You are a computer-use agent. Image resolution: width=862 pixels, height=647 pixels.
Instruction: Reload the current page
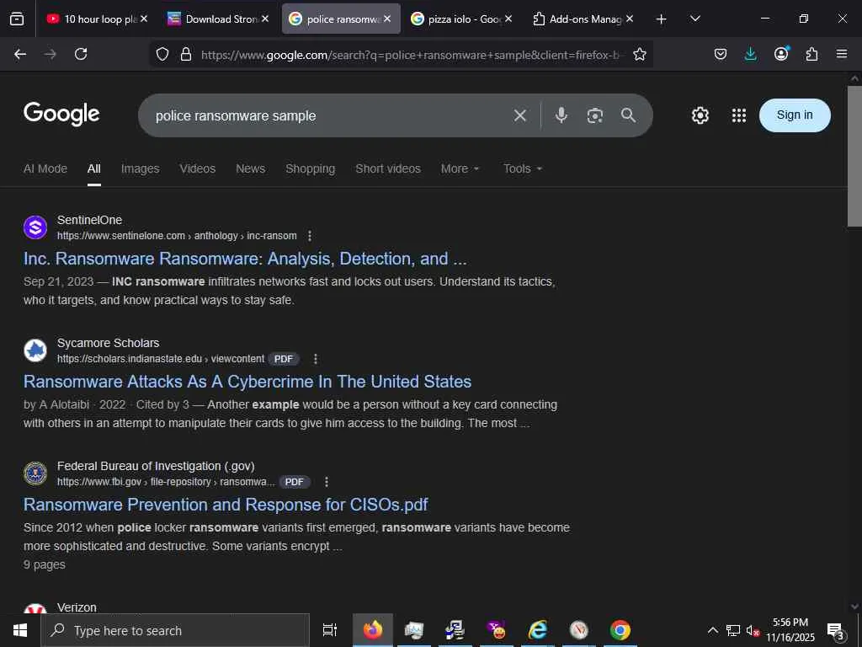(x=81, y=54)
